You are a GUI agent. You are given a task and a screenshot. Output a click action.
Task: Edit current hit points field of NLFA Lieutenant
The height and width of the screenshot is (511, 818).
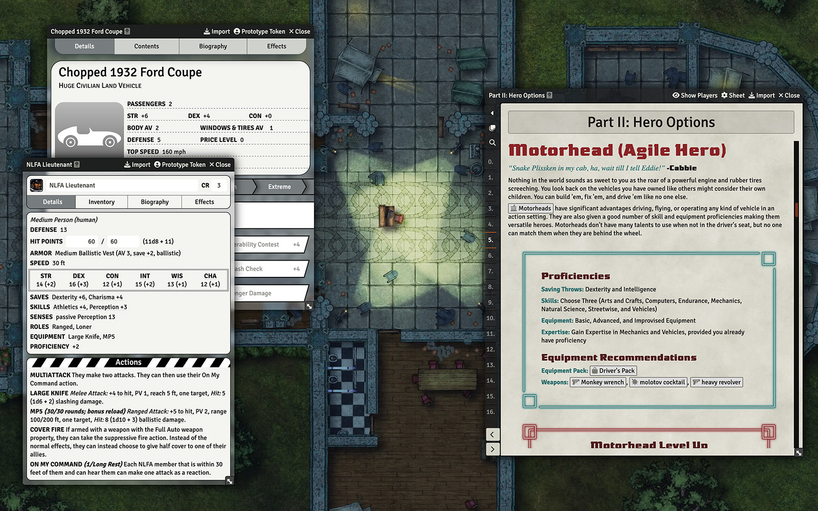pyautogui.click(x=82, y=241)
